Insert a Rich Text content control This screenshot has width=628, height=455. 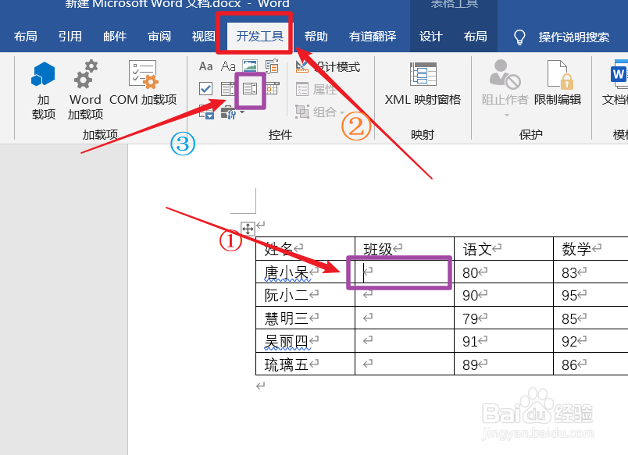coord(207,66)
